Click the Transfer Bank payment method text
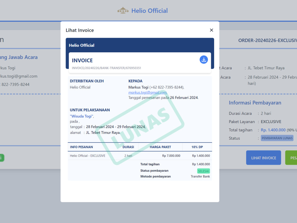This screenshot has height=223, width=297. [x=201, y=176]
